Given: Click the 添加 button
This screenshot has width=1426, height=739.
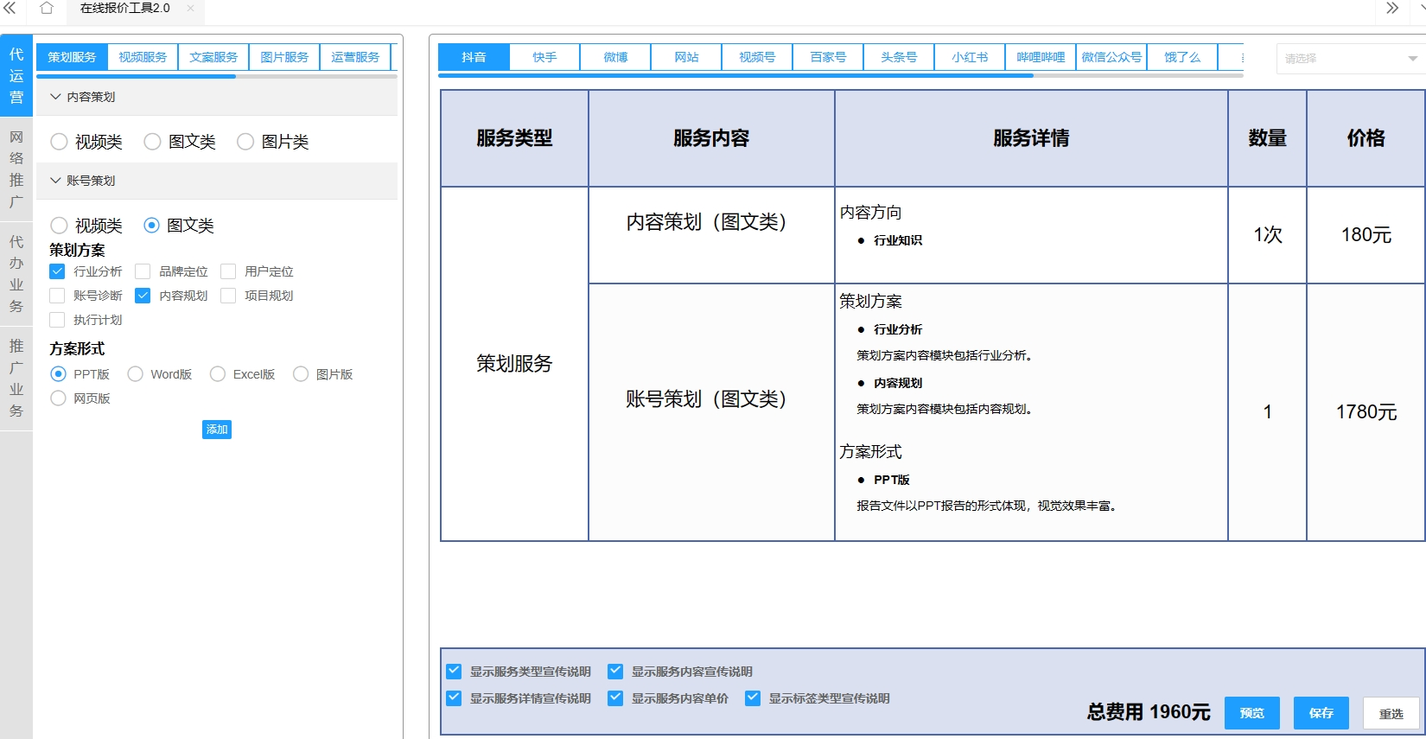Looking at the screenshot, I should coord(217,430).
